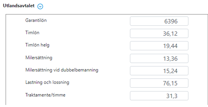Viewport: 208px width, 107px height.
Task: Edit the field showing value 76,15
Action: click(x=159, y=83)
